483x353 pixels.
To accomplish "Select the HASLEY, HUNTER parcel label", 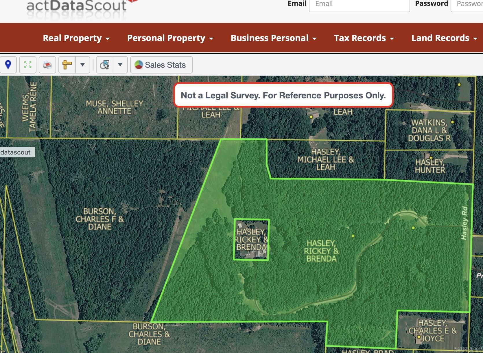I will point(430,166).
